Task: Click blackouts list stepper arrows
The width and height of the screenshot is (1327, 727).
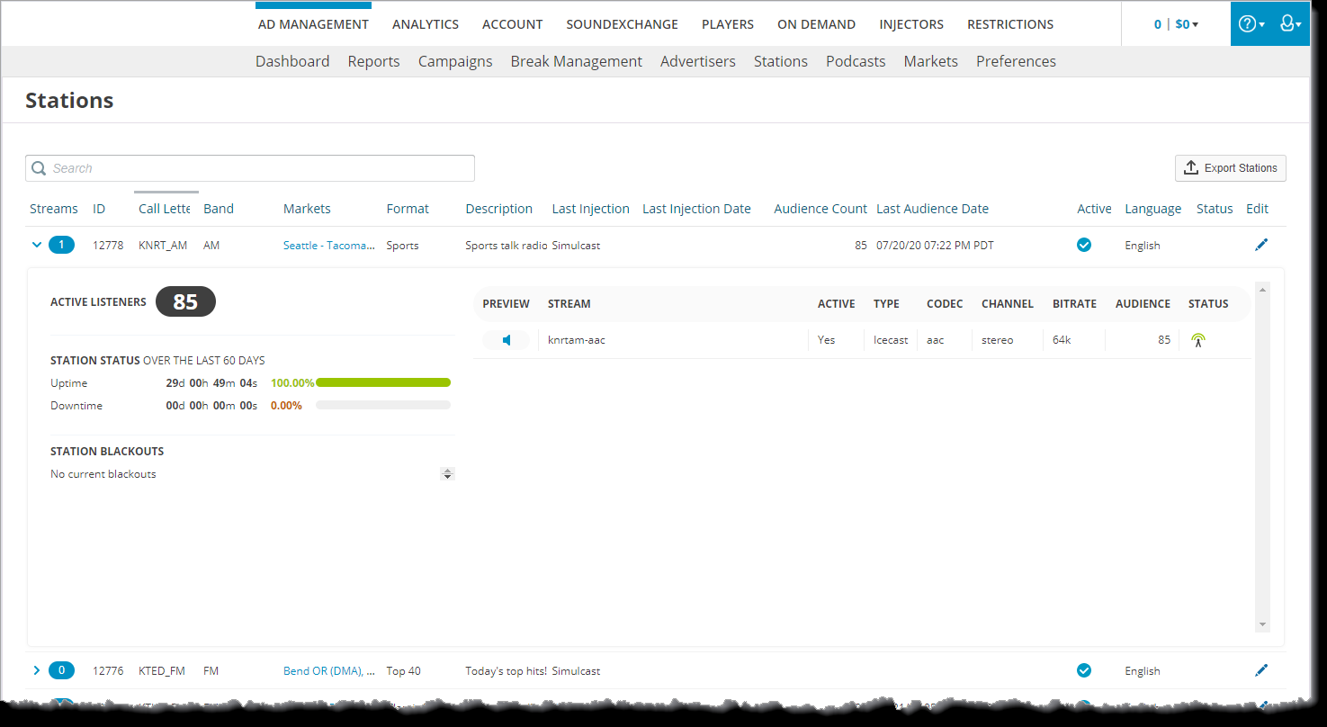Action: pyautogui.click(x=447, y=474)
